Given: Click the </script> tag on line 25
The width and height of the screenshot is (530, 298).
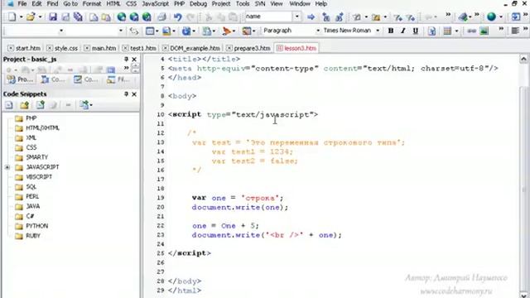Looking at the screenshot, I should pos(190,253).
